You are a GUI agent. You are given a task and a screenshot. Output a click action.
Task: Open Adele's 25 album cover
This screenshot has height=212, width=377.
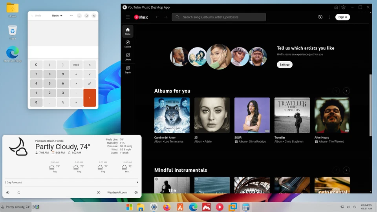pyautogui.click(x=212, y=115)
